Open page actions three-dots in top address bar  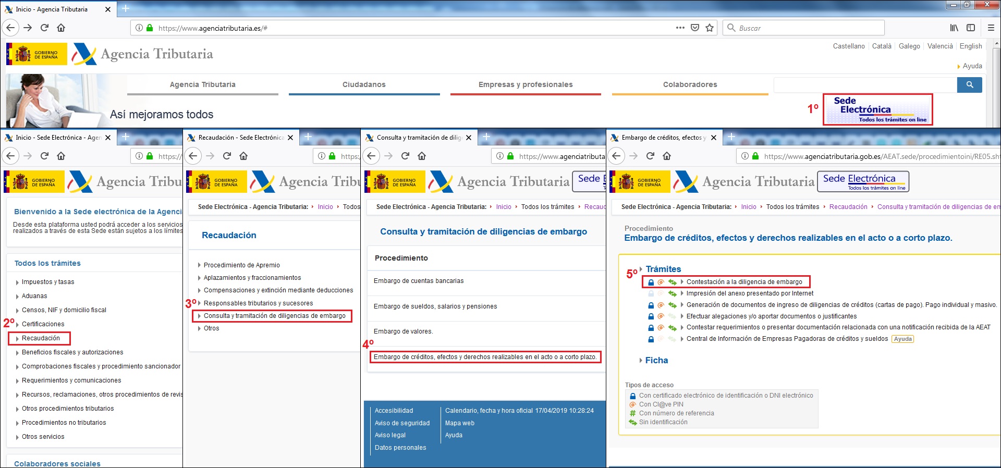click(x=680, y=28)
